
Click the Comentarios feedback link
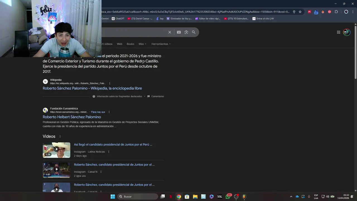tap(158, 96)
